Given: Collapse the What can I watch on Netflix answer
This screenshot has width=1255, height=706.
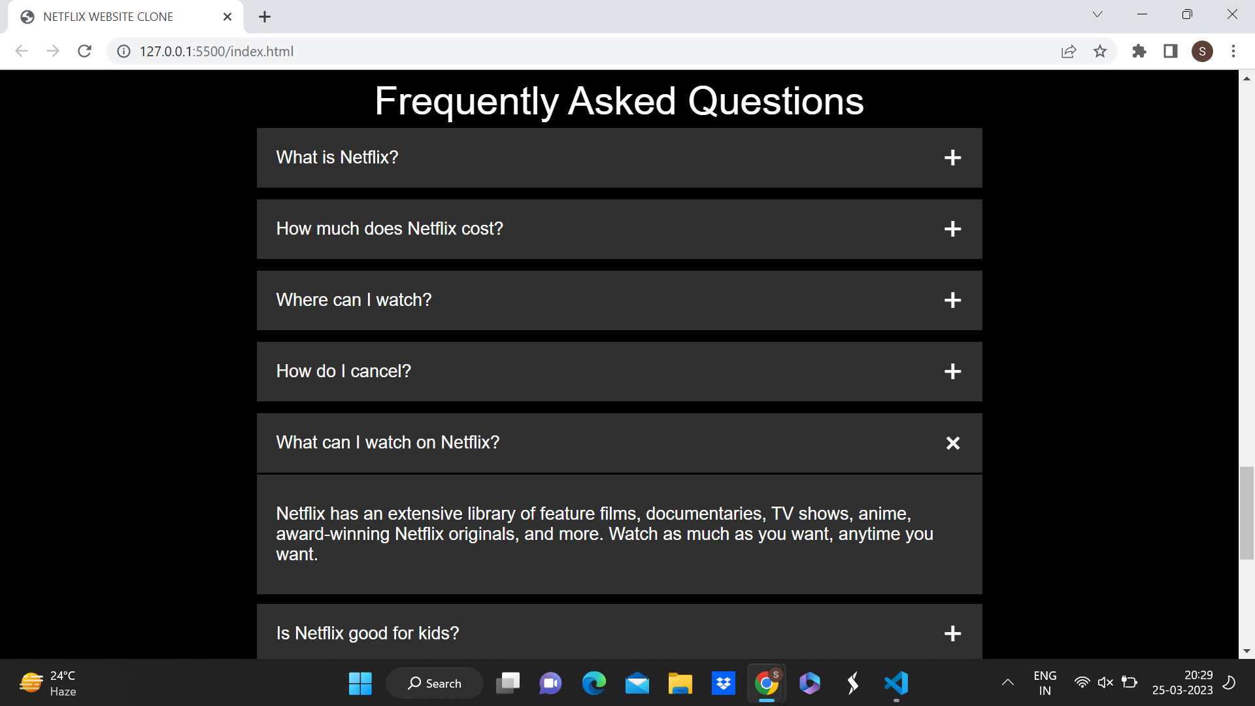Looking at the screenshot, I should tap(952, 443).
